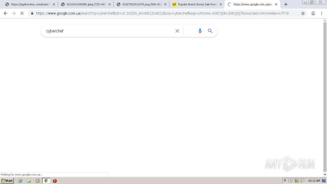Show hidden system tray icons
Screen dimensions: 327x184
point(285,181)
